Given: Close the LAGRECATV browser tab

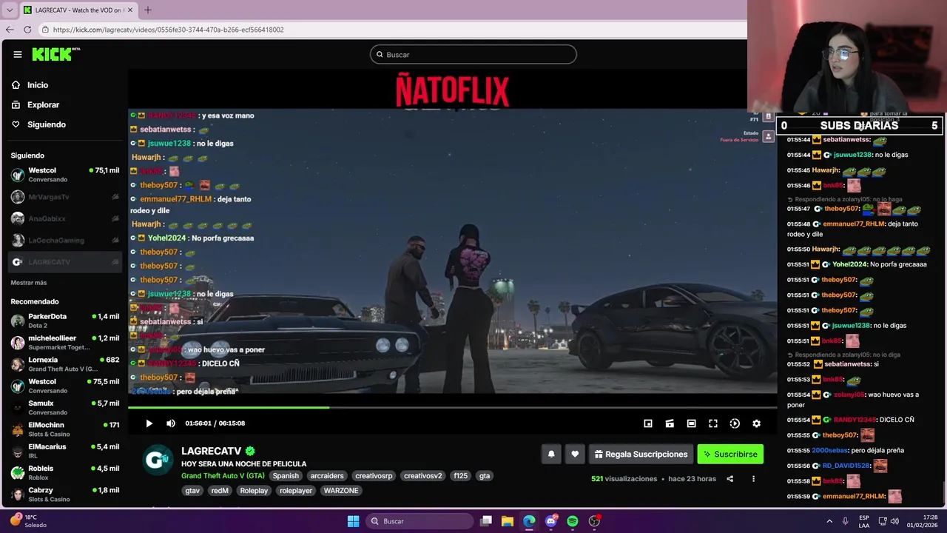Looking at the screenshot, I should [x=129, y=10].
